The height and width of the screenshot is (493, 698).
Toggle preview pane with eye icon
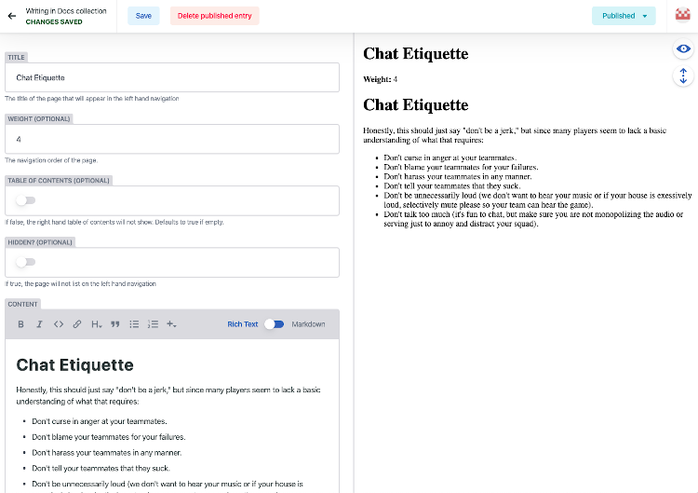point(683,48)
